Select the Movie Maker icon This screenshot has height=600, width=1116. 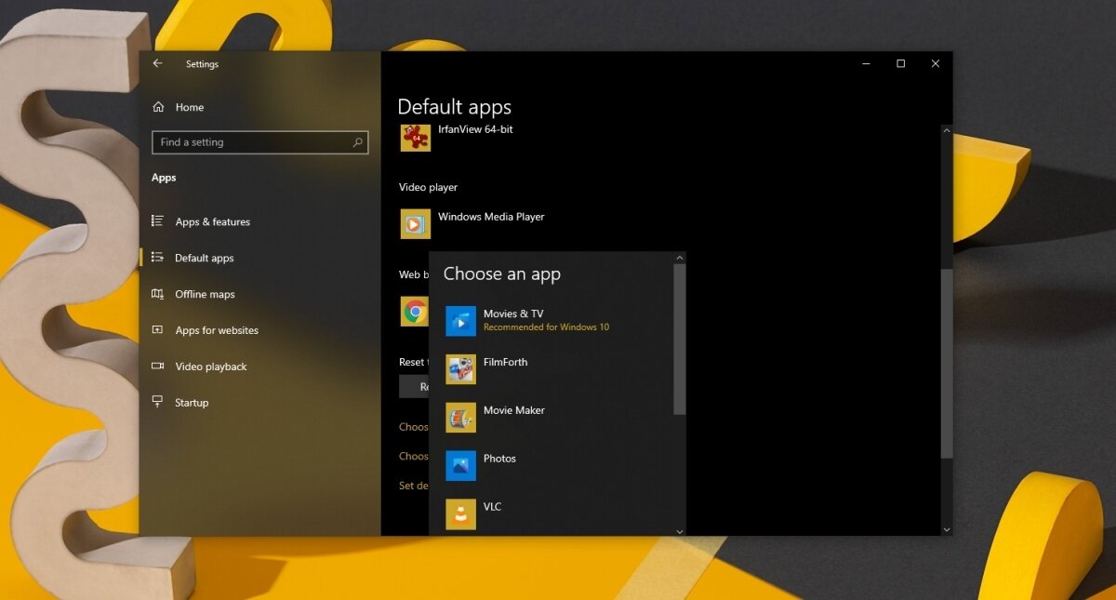[460, 417]
